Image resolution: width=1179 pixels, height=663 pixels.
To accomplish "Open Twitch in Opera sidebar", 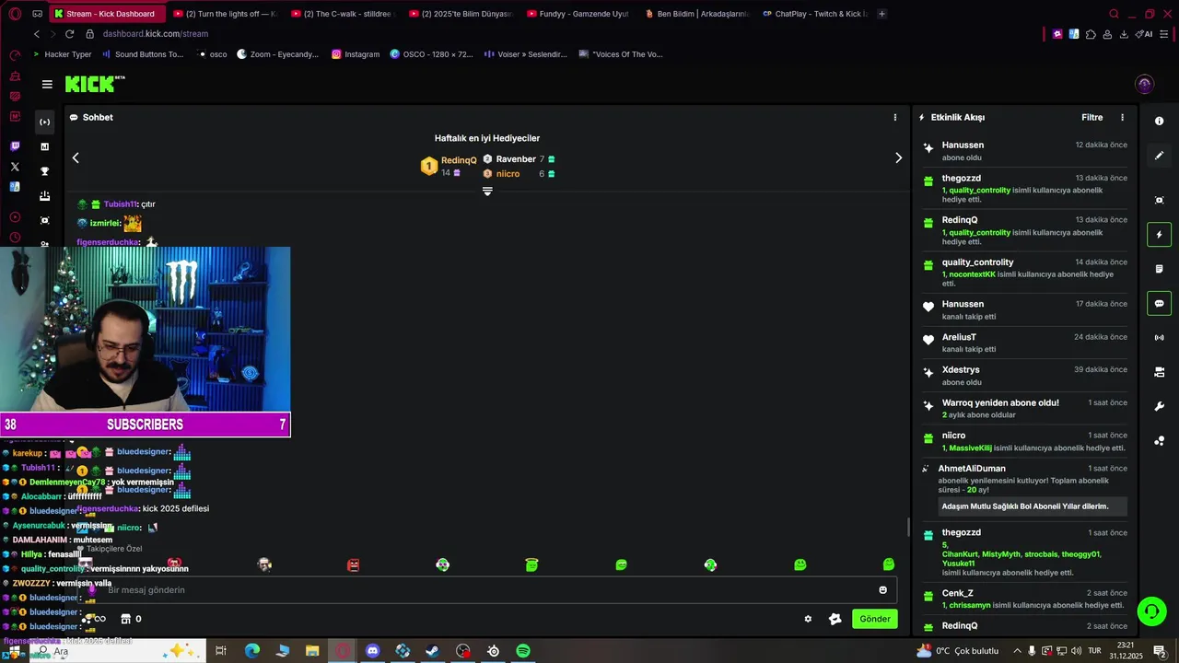I will [15, 146].
